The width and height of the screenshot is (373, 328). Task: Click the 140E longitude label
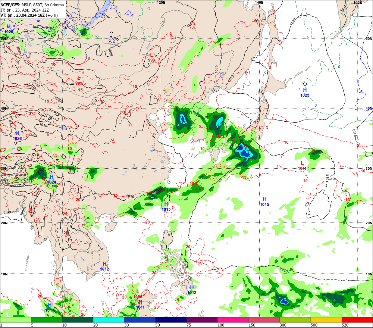(259, 2)
